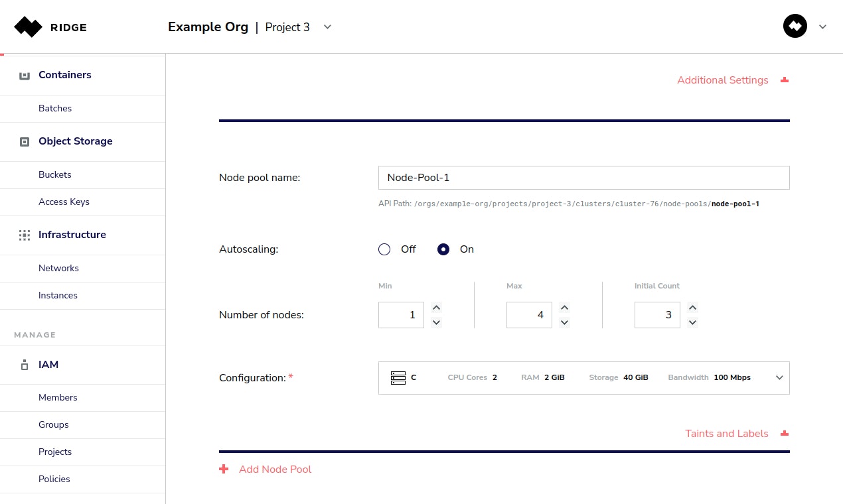Click the Ridge logo icon
Viewport: 843px width, 504px height.
(28, 27)
